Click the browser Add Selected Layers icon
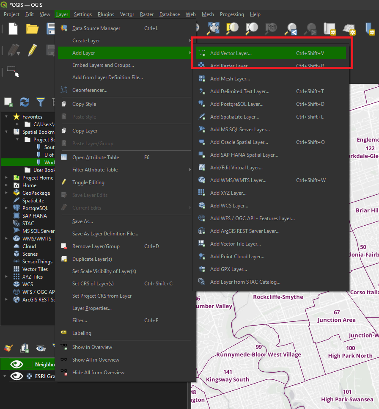379x409 pixels. coord(8,102)
